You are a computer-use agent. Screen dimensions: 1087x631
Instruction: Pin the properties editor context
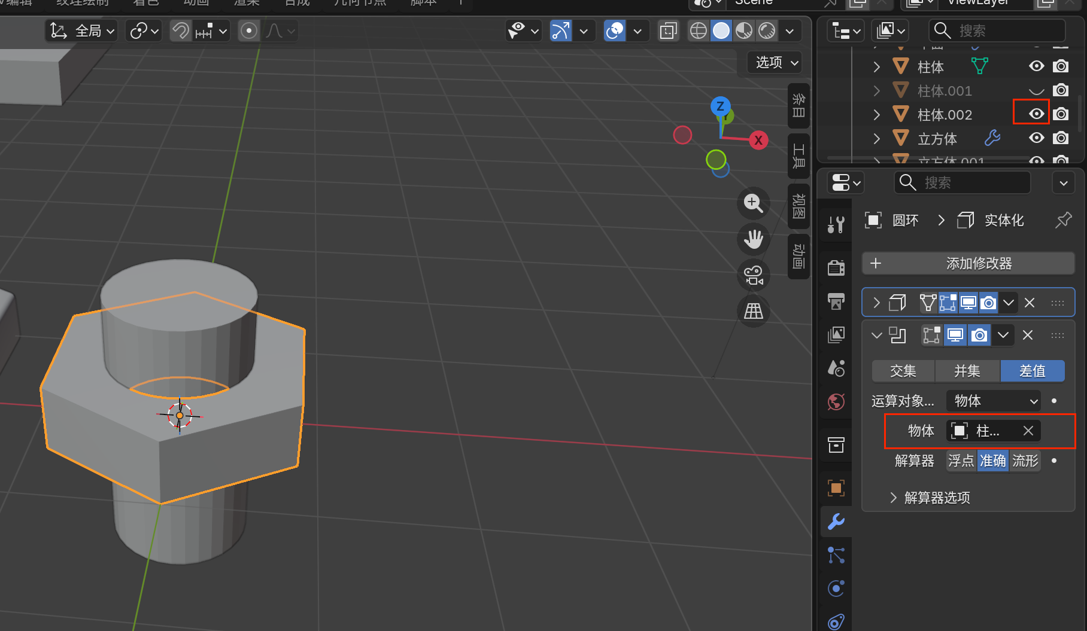point(1063,220)
